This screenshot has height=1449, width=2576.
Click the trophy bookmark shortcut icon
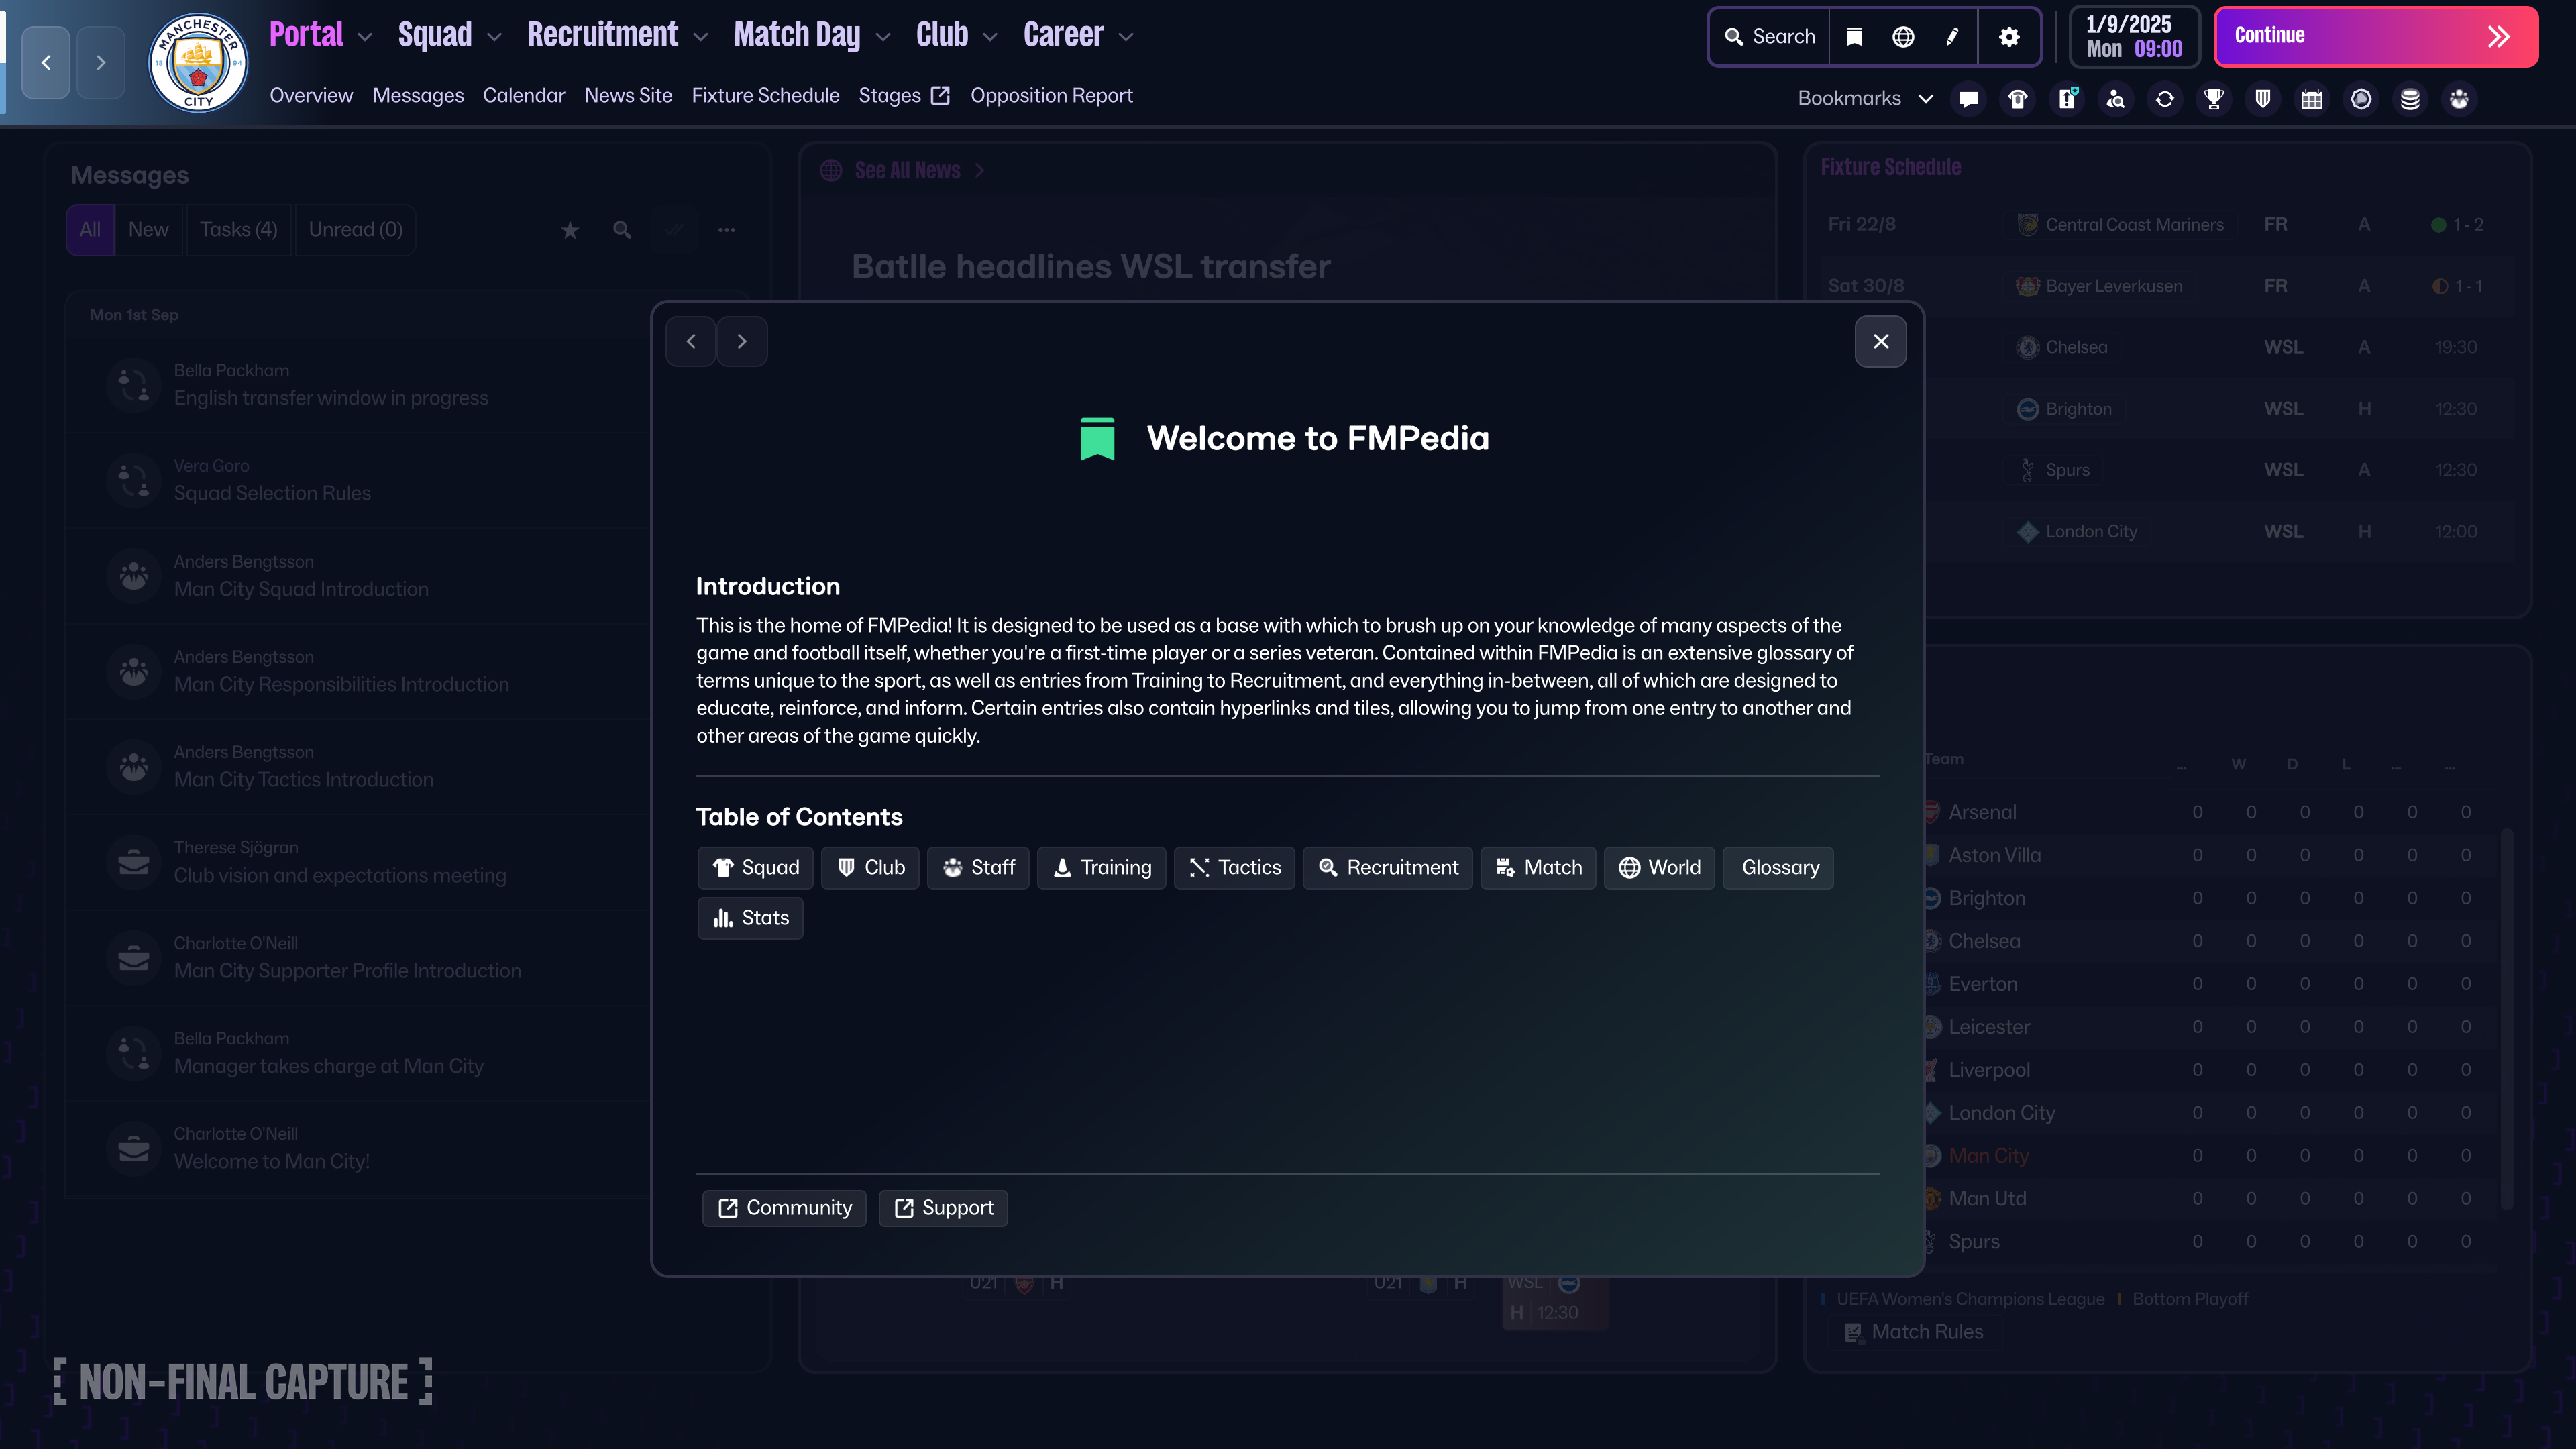(x=2213, y=99)
